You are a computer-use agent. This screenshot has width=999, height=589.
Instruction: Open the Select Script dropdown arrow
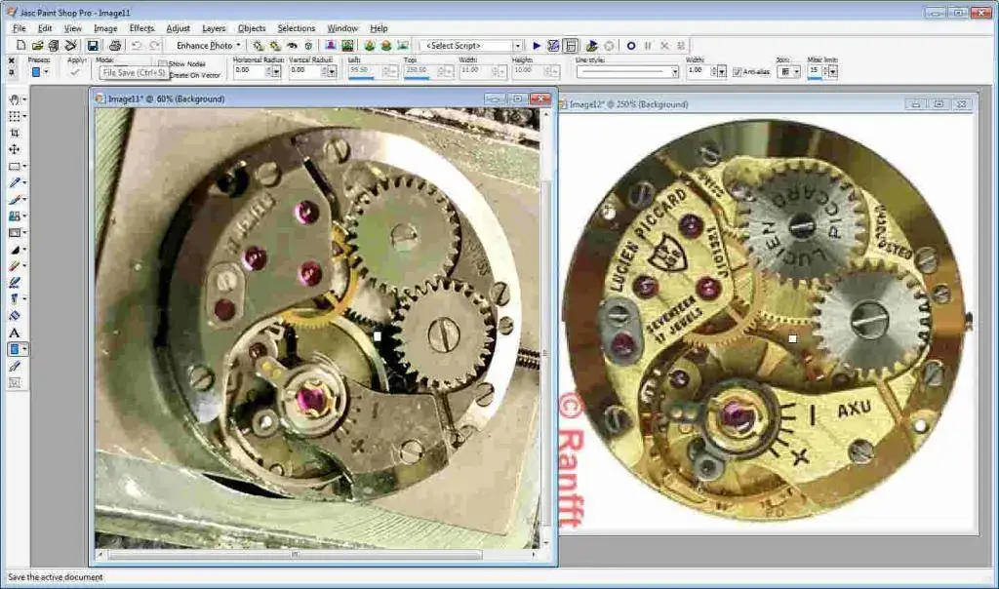tap(517, 46)
